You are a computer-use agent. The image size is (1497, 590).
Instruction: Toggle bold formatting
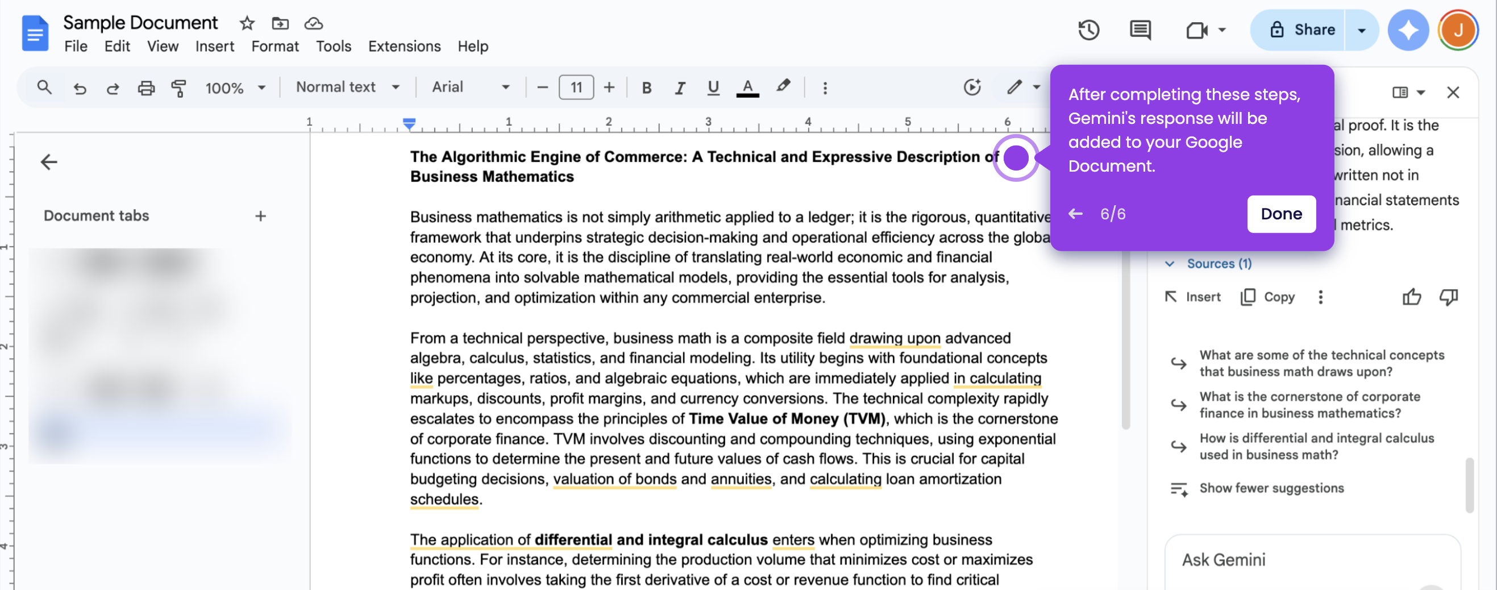(646, 88)
